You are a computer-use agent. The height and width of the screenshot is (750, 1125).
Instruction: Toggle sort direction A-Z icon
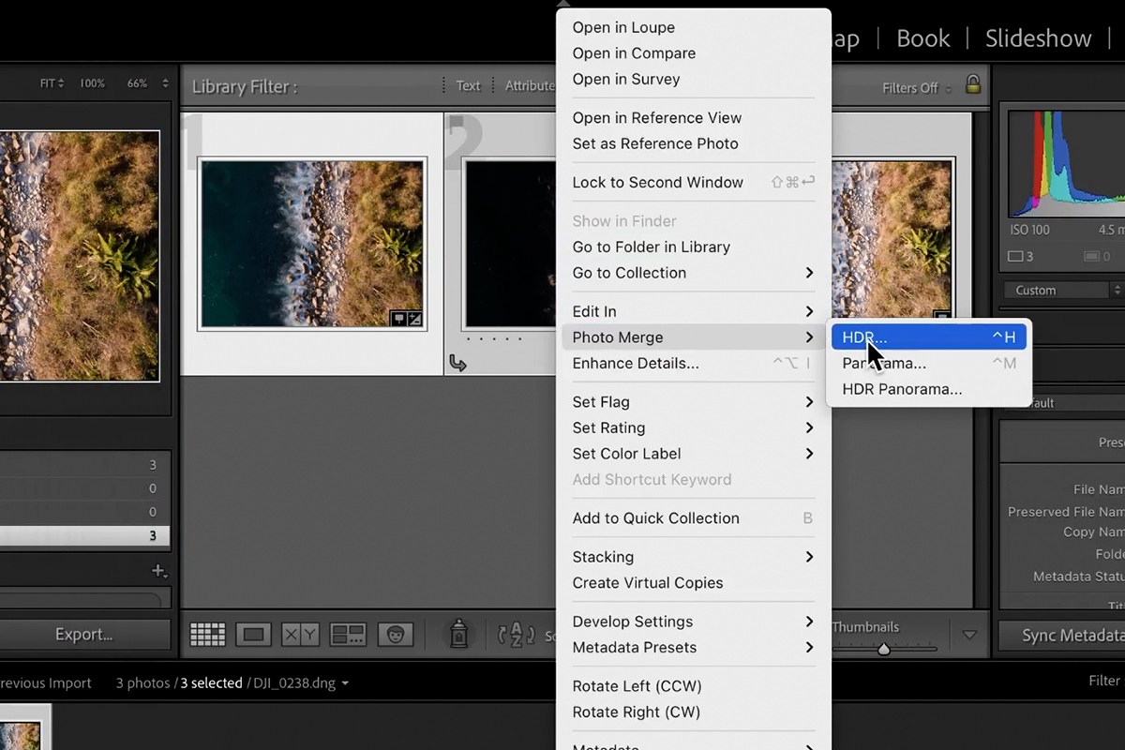516,635
